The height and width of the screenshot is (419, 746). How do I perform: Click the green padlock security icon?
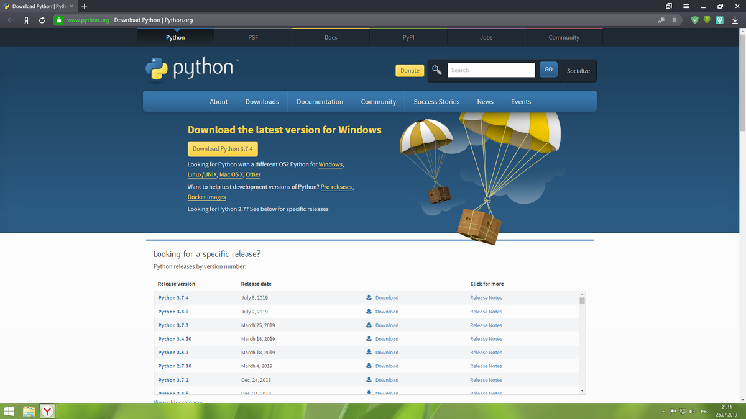tap(58, 20)
